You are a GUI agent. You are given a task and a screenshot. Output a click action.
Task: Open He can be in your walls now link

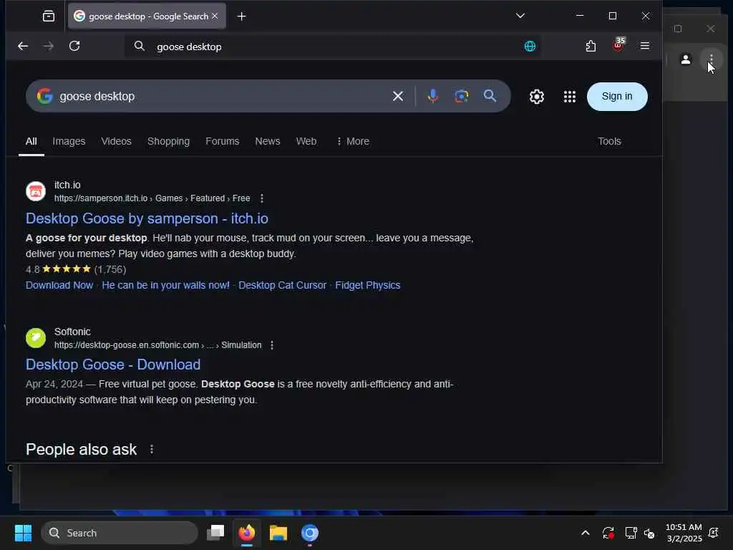pos(165,285)
